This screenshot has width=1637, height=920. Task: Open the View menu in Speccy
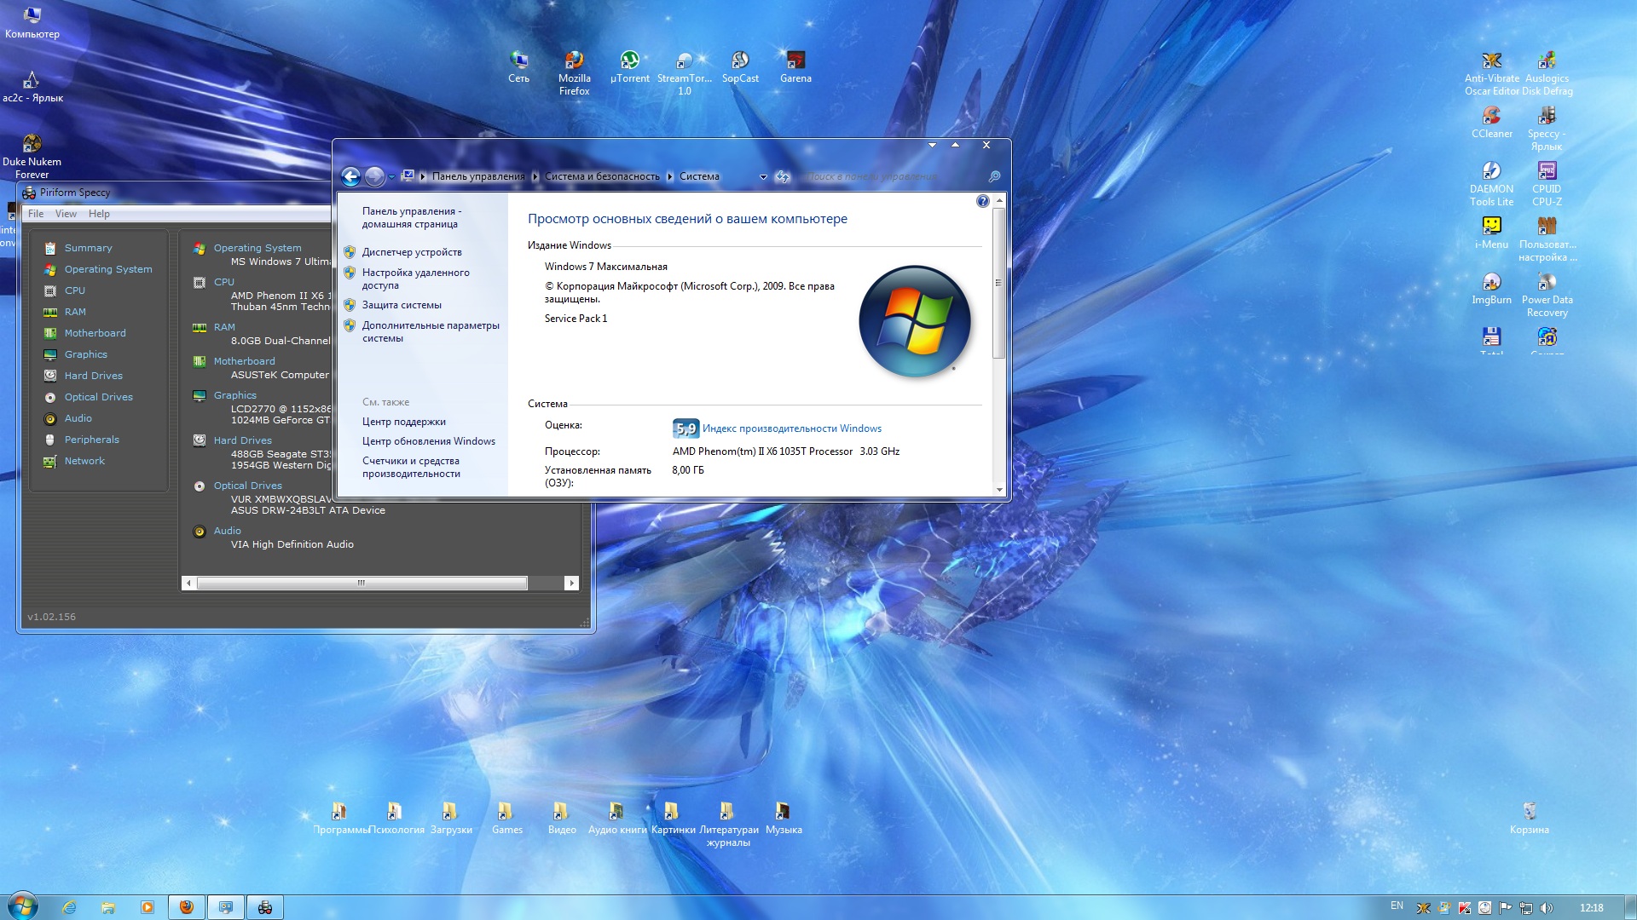pyautogui.click(x=66, y=214)
